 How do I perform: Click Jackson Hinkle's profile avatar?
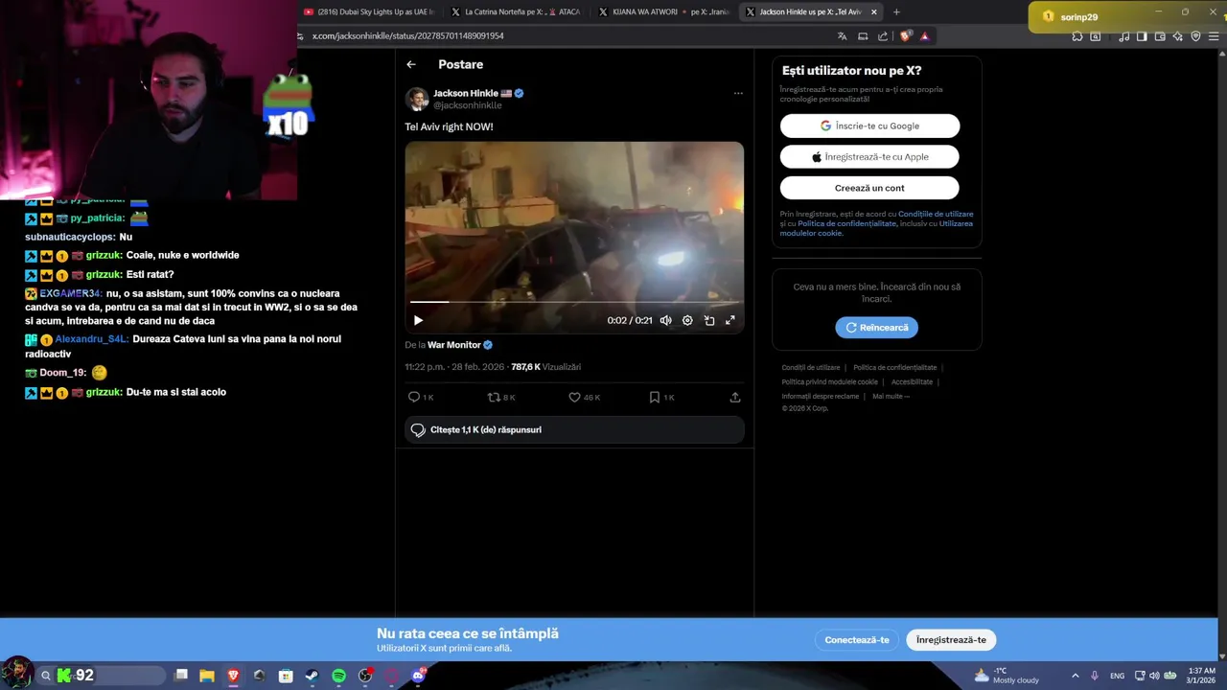click(x=416, y=99)
